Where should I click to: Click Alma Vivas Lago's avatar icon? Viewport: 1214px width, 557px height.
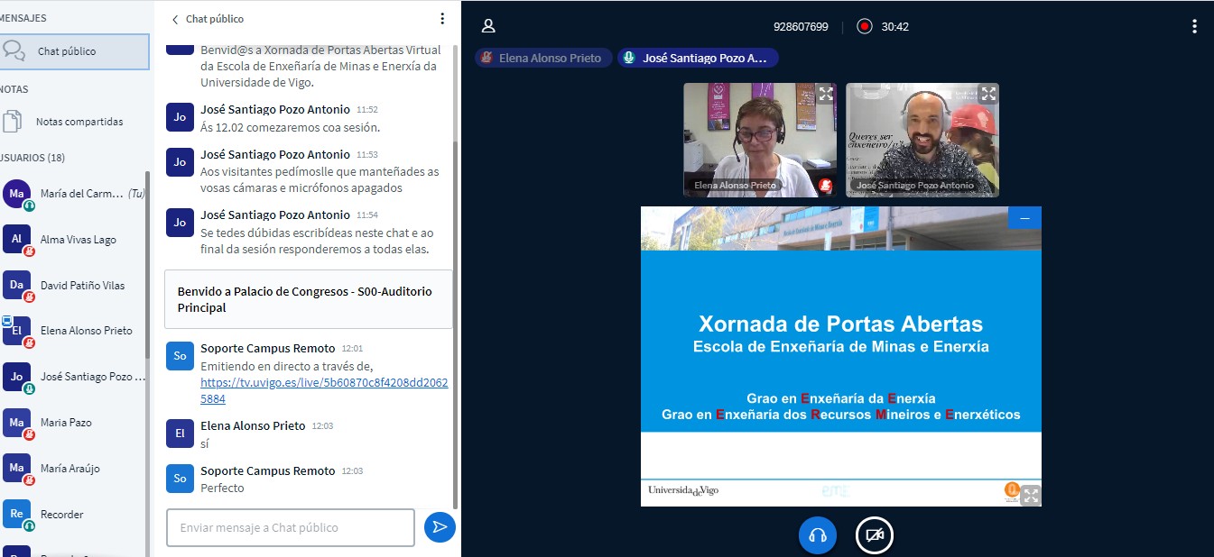tap(16, 240)
